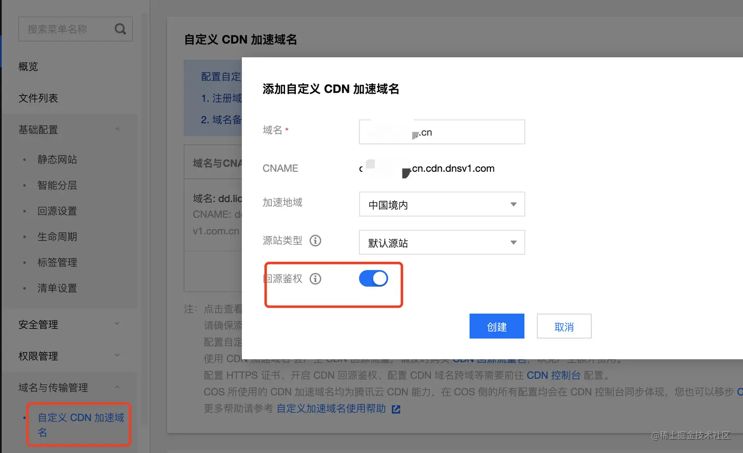Viewport: 743px width, 453px height.
Task: Click the 域名 input field
Action: click(x=442, y=132)
